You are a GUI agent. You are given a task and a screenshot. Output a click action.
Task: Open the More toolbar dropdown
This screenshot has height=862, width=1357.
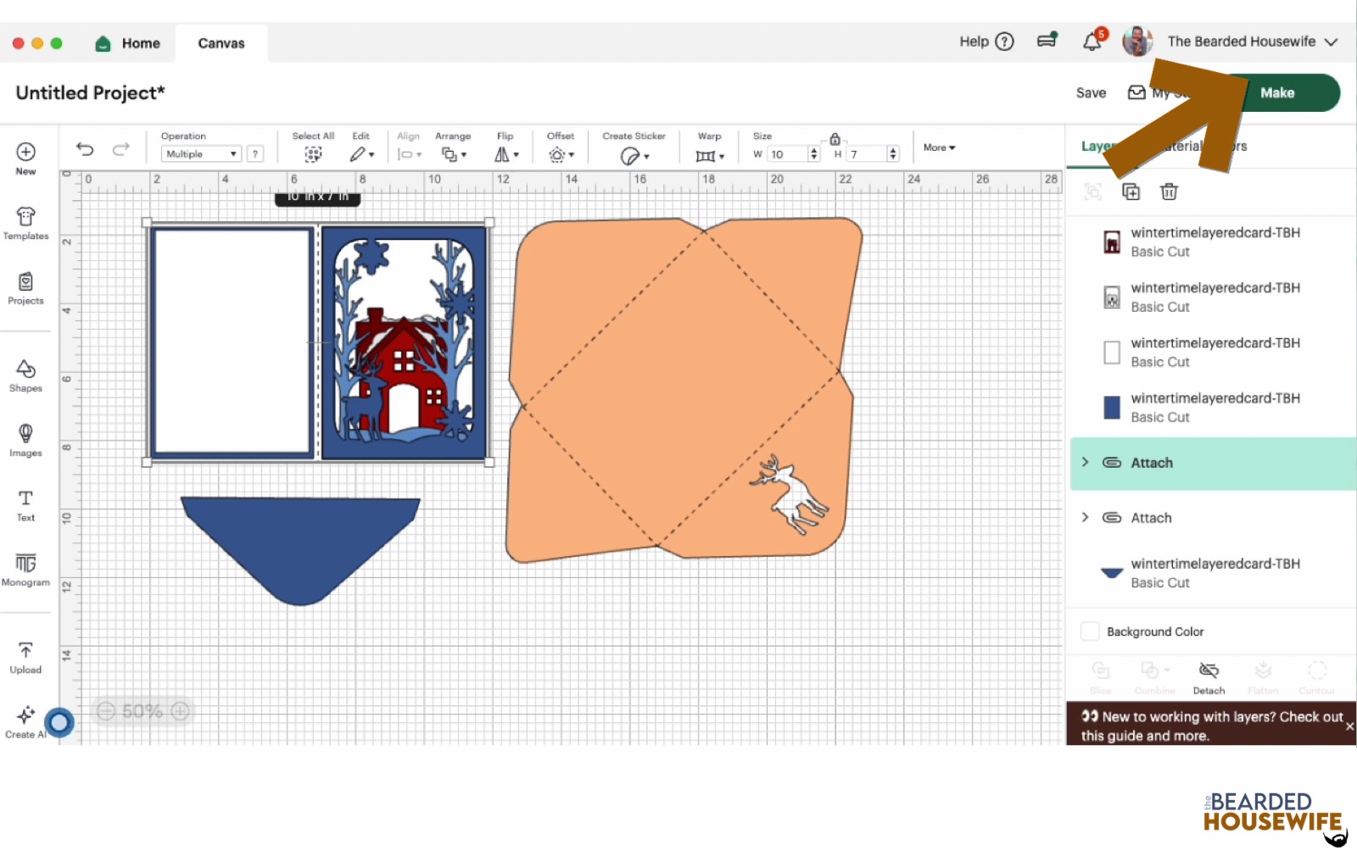click(x=939, y=147)
